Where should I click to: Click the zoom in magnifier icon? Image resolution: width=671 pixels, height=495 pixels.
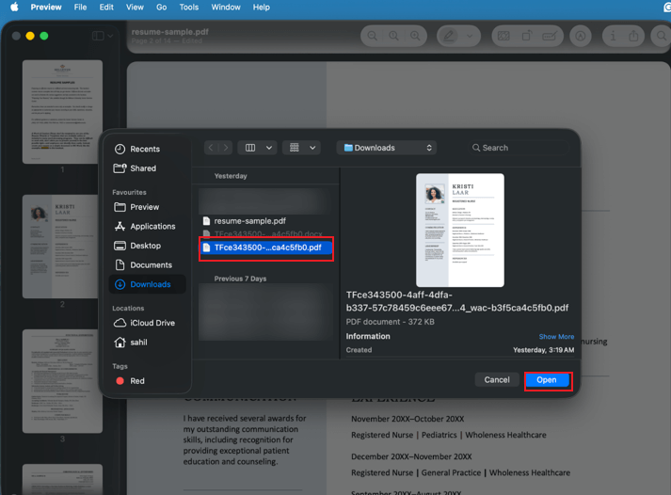click(x=415, y=36)
